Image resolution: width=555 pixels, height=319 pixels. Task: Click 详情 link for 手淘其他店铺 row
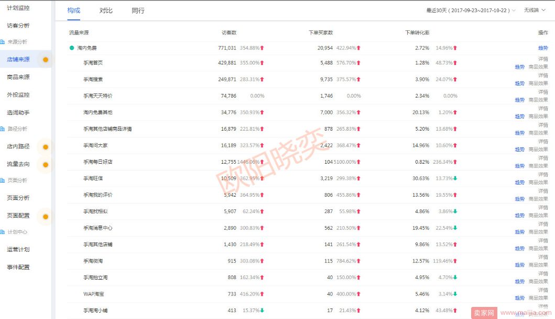coord(543,240)
